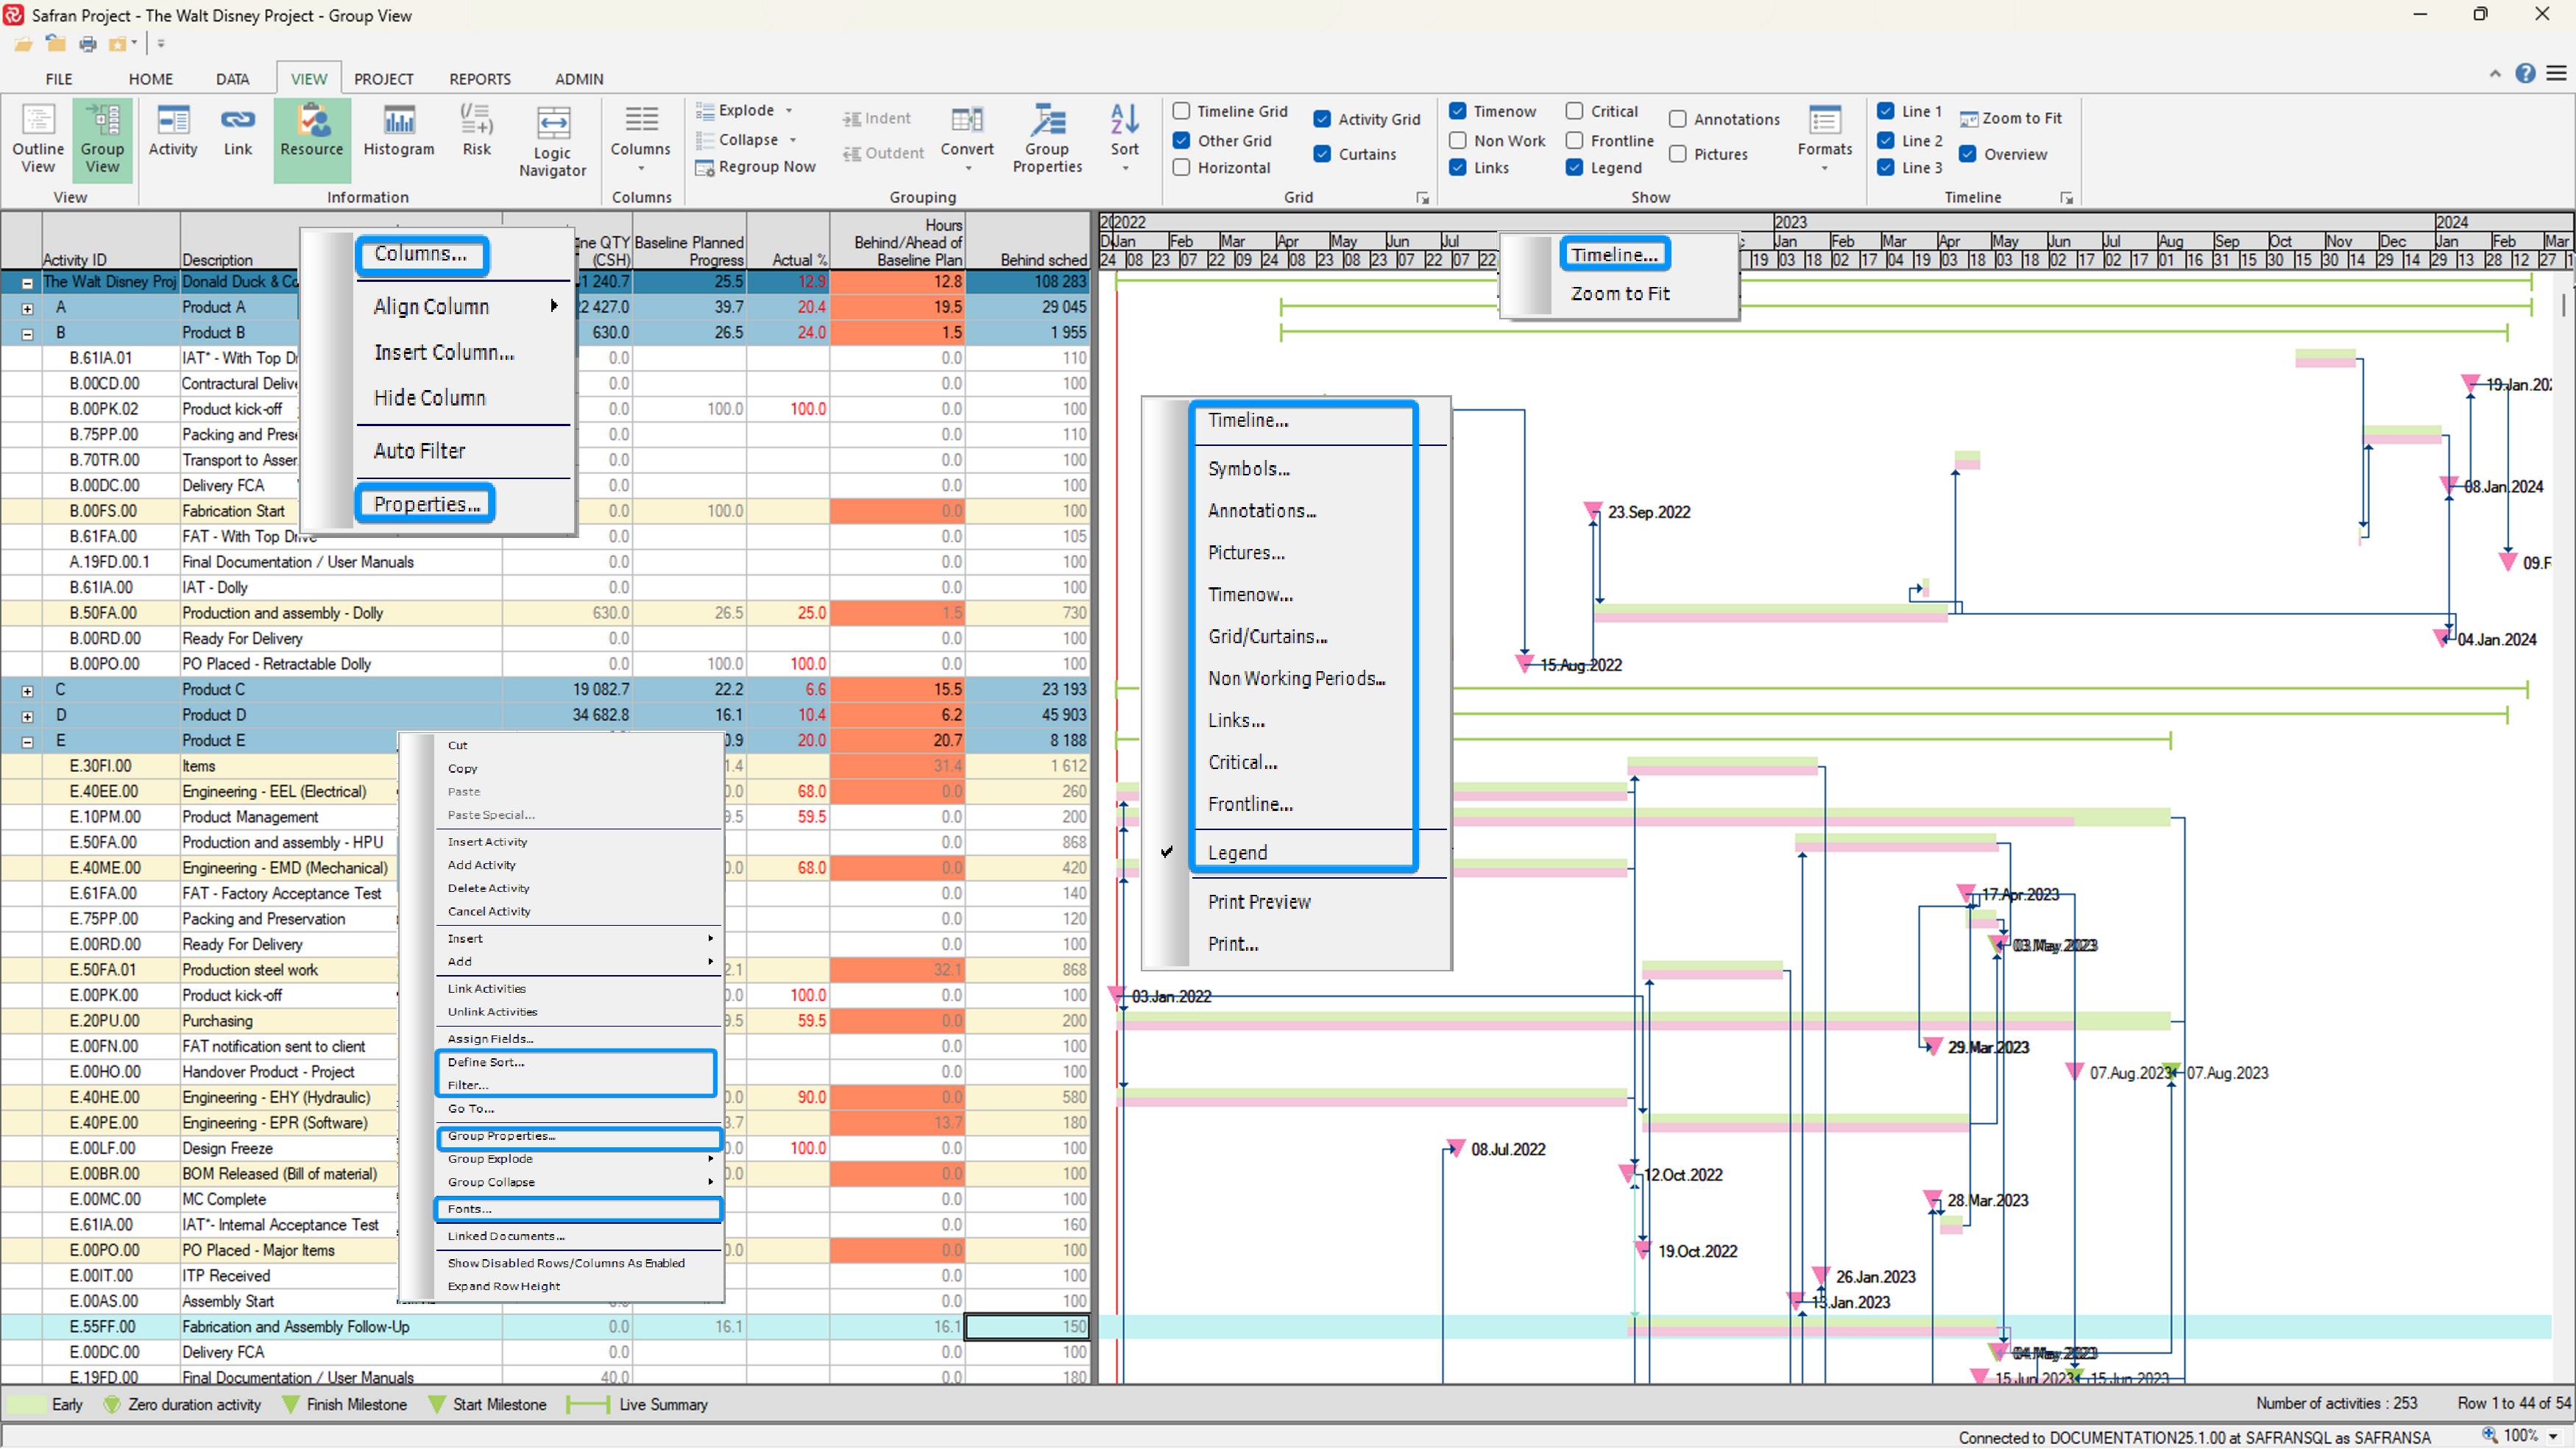Click the orange Behind/Ahead cell for Product C
The height and width of the screenshot is (1449, 2576).
(x=897, y=690)
